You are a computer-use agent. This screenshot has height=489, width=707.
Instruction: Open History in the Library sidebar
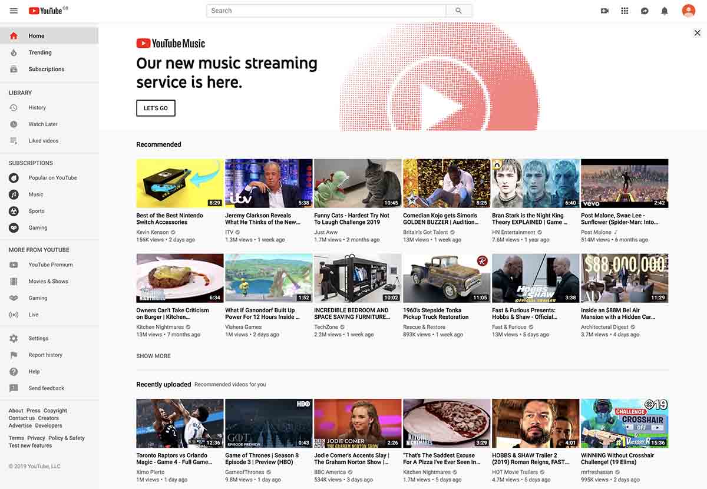37,108
